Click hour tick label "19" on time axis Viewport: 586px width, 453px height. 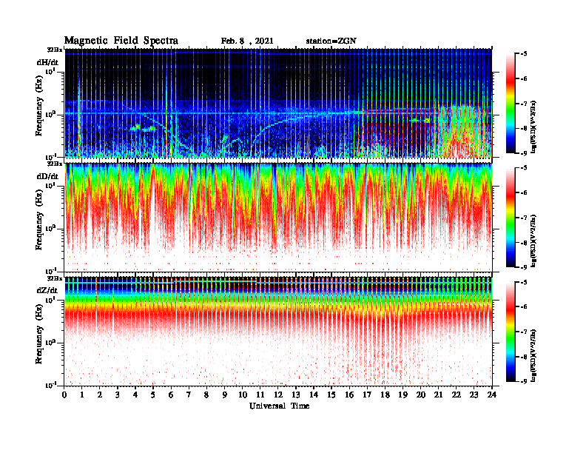403,395
